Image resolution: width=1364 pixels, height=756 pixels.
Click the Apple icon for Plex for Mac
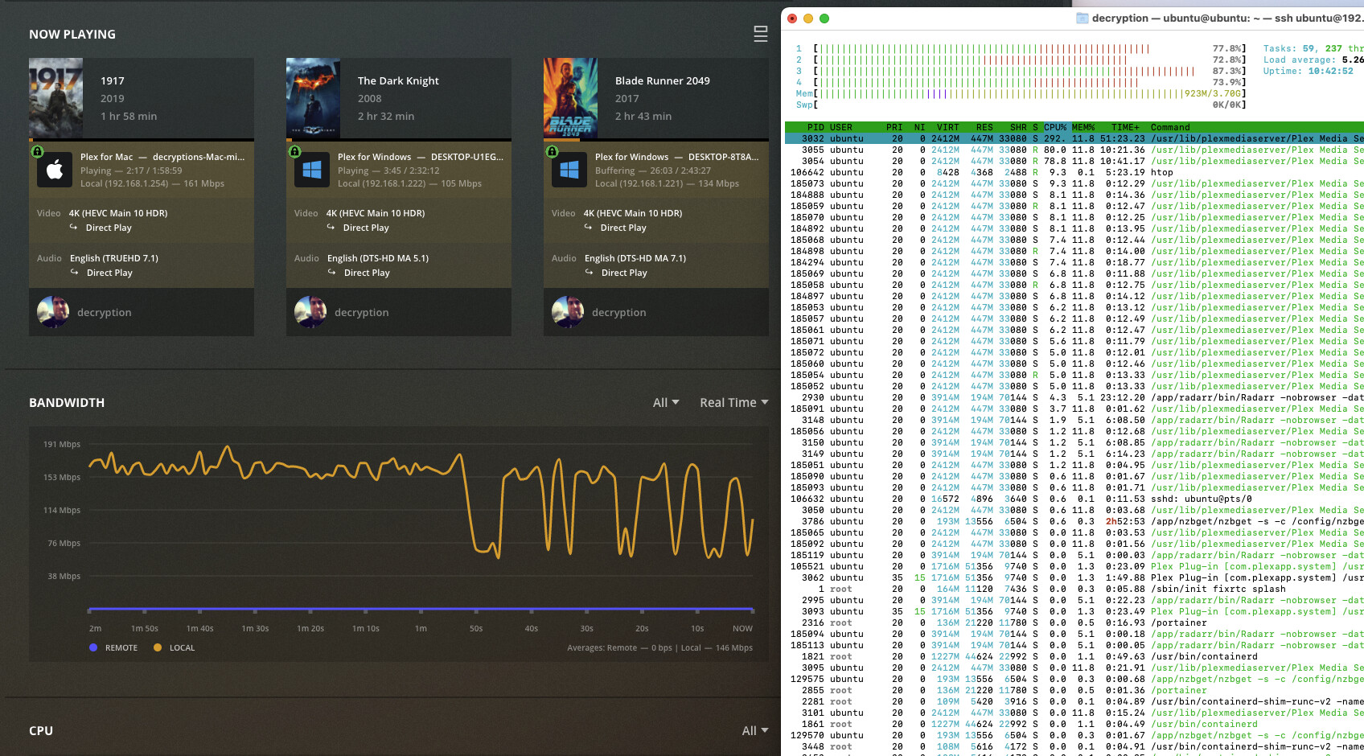[x=55, y=170]
